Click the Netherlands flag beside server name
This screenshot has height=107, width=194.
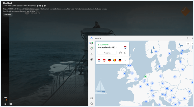click(x=125, y=47)
